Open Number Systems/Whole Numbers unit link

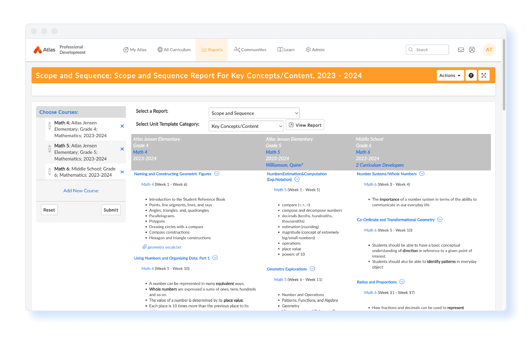pyautogui.click(x=387, y=174)
